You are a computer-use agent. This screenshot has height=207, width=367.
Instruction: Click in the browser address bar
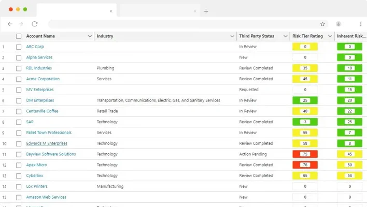click(x=181, y=24)
